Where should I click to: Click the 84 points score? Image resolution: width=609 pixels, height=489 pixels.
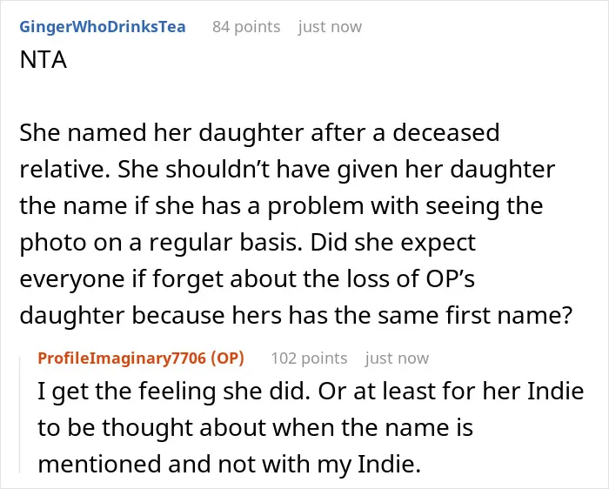(246, 27)
